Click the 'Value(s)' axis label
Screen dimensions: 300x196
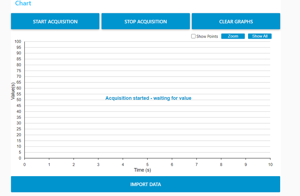(13, 91)
